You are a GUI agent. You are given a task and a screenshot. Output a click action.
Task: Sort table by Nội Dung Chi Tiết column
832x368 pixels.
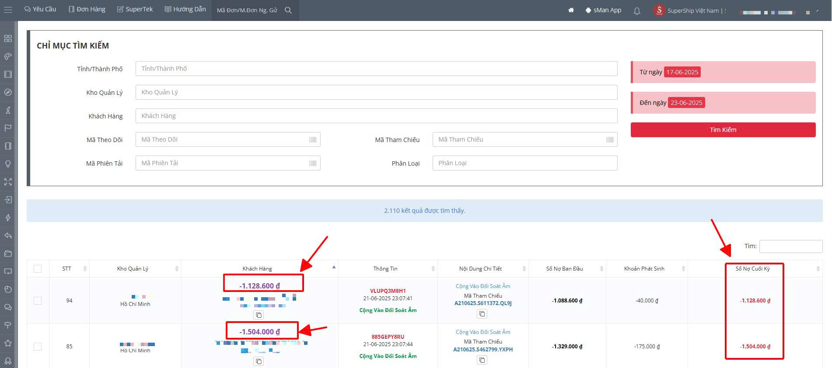(x=483, y=269)
